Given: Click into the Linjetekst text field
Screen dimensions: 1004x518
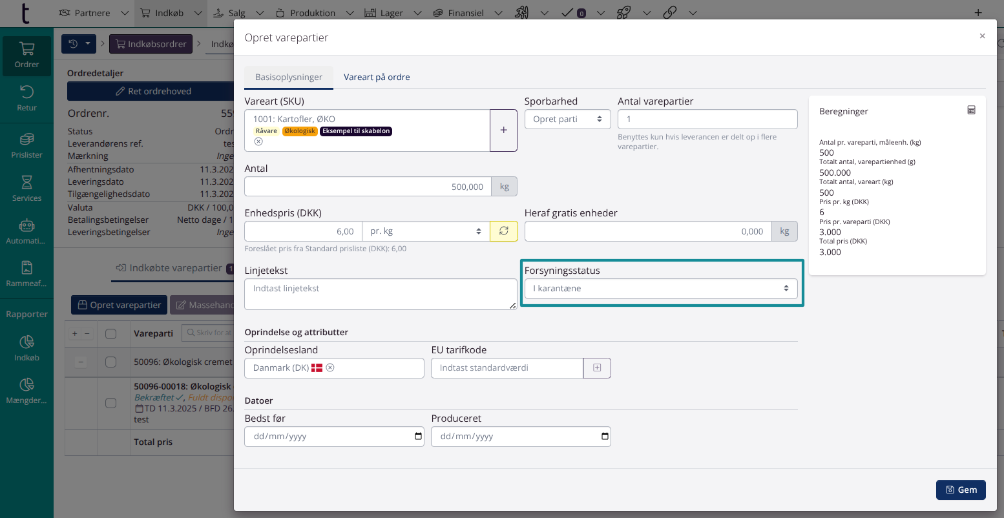Looking at the screenshot, I should 380,294.
